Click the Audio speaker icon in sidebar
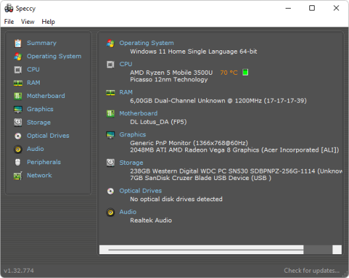 tap(18, 149)
